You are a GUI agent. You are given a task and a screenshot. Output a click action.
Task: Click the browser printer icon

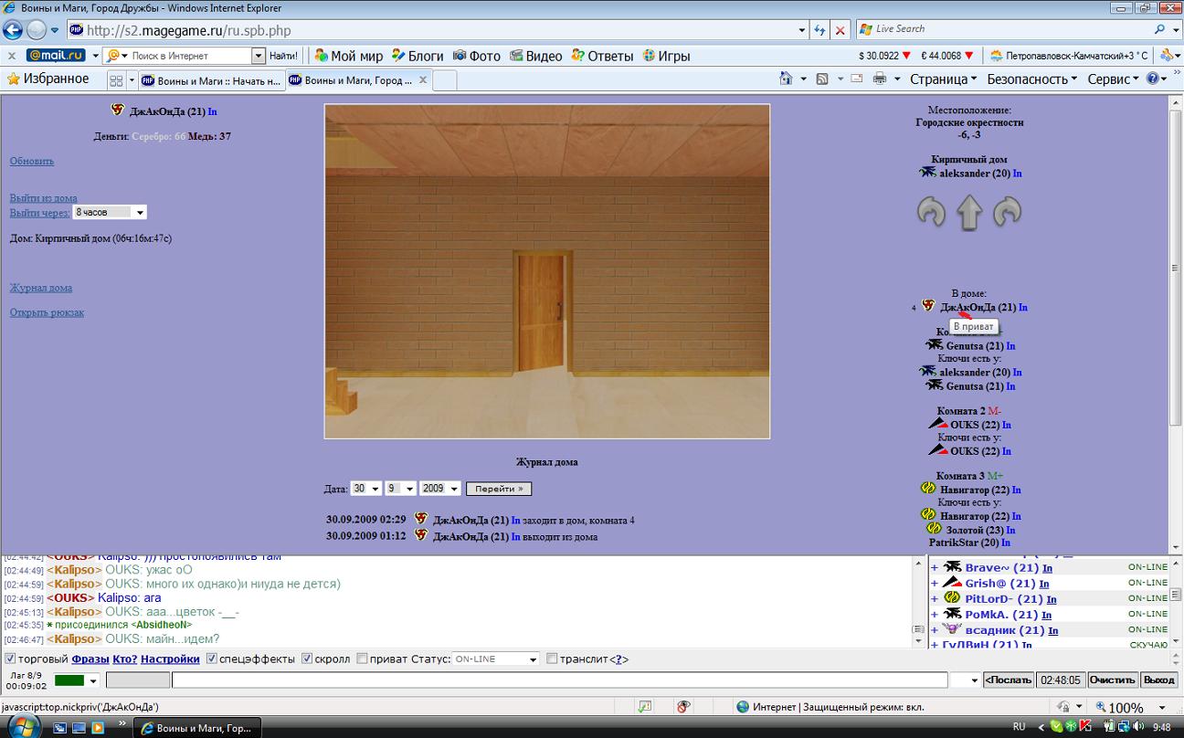click(x=880, y=79)
